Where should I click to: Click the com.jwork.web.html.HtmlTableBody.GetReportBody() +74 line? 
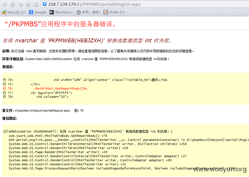[58, 136]
